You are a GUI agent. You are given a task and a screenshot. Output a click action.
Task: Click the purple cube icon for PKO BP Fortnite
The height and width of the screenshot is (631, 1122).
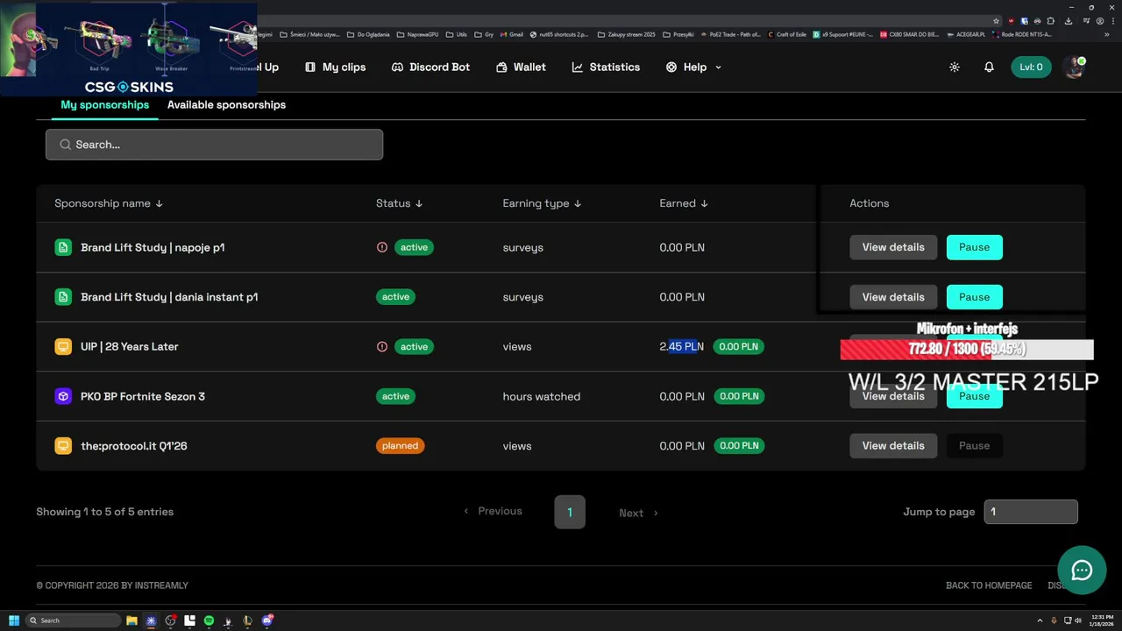[x=63, y=396]
